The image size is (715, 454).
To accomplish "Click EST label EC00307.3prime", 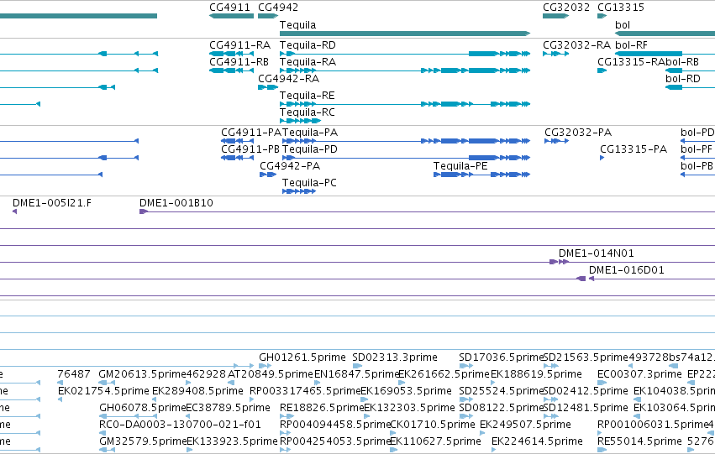I will [x=639, y=374].
